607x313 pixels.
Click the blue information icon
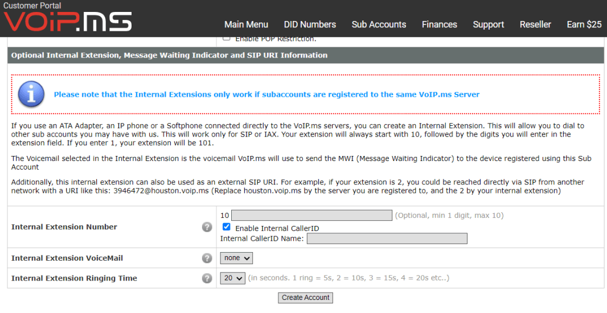(31, 94)
